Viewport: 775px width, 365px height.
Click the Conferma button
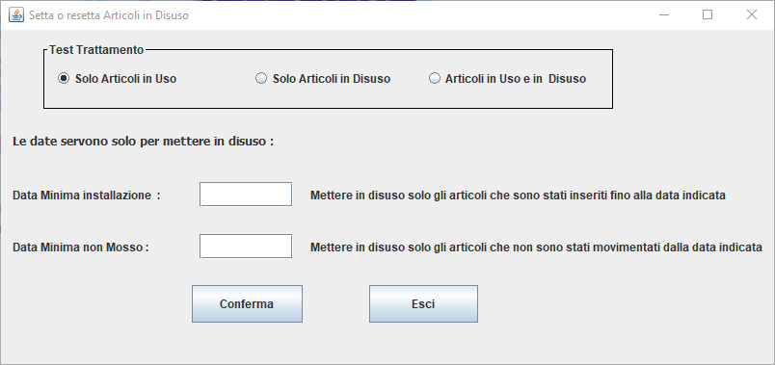pyautogui.click(x=247, y=303)
